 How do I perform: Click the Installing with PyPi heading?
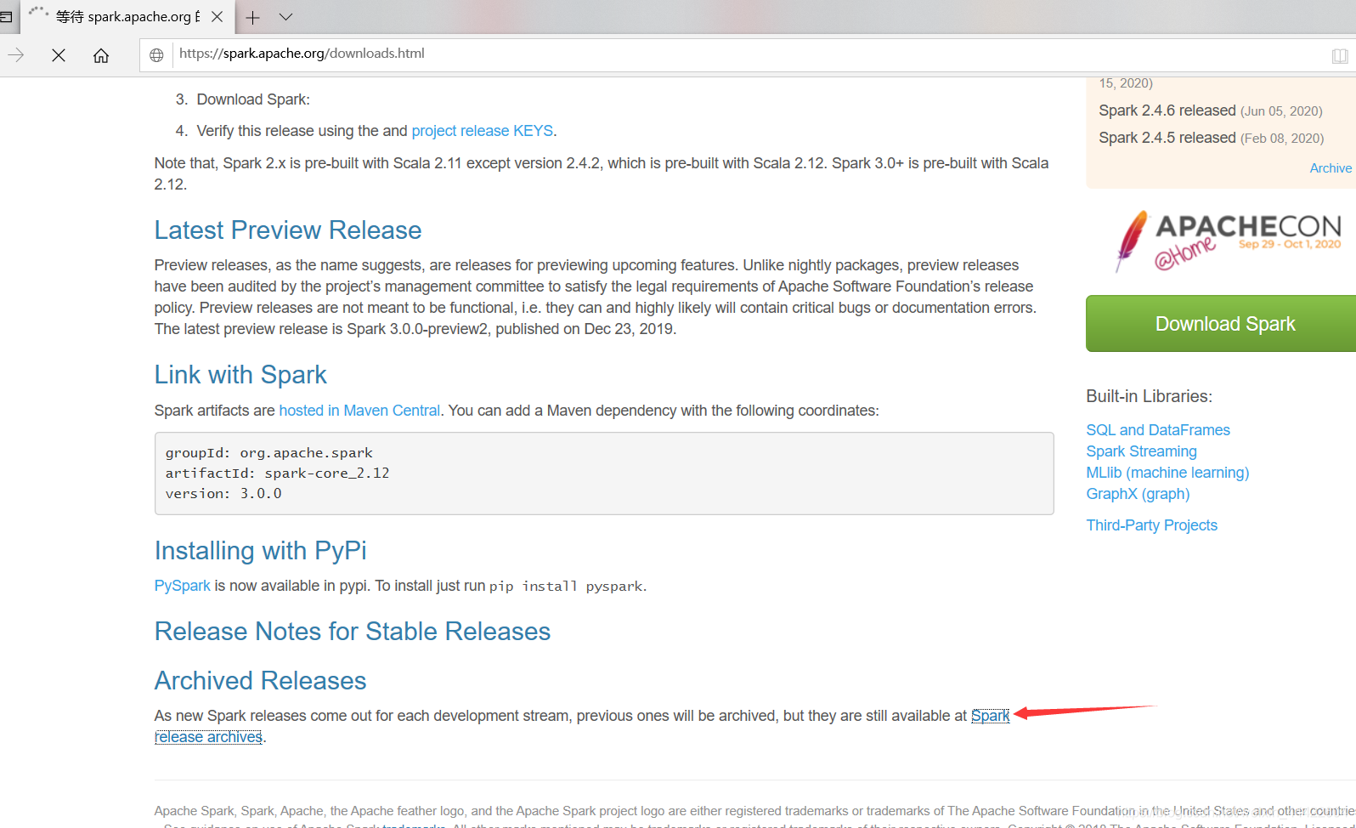[x=260, y=551]
